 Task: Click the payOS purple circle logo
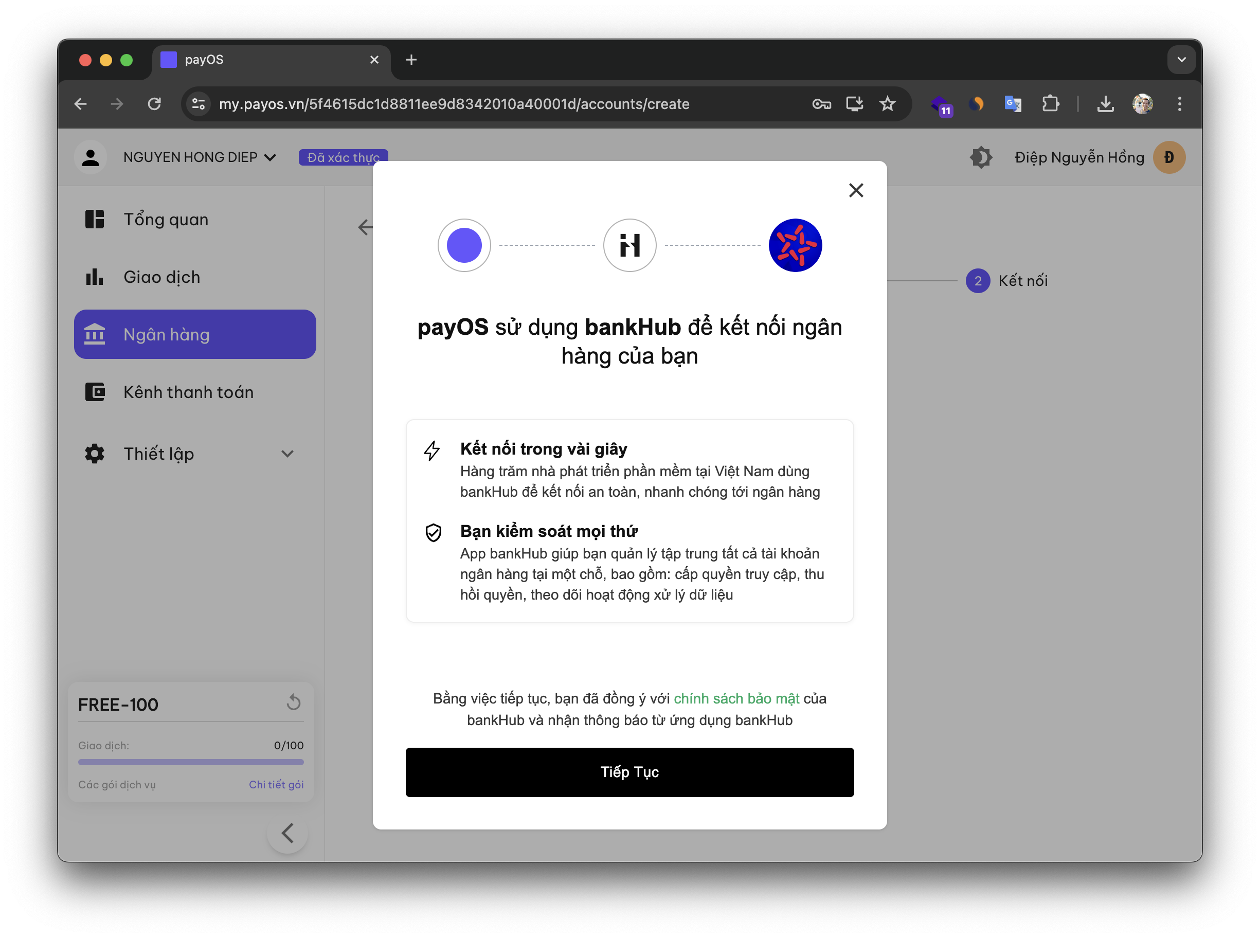point(464,245)
